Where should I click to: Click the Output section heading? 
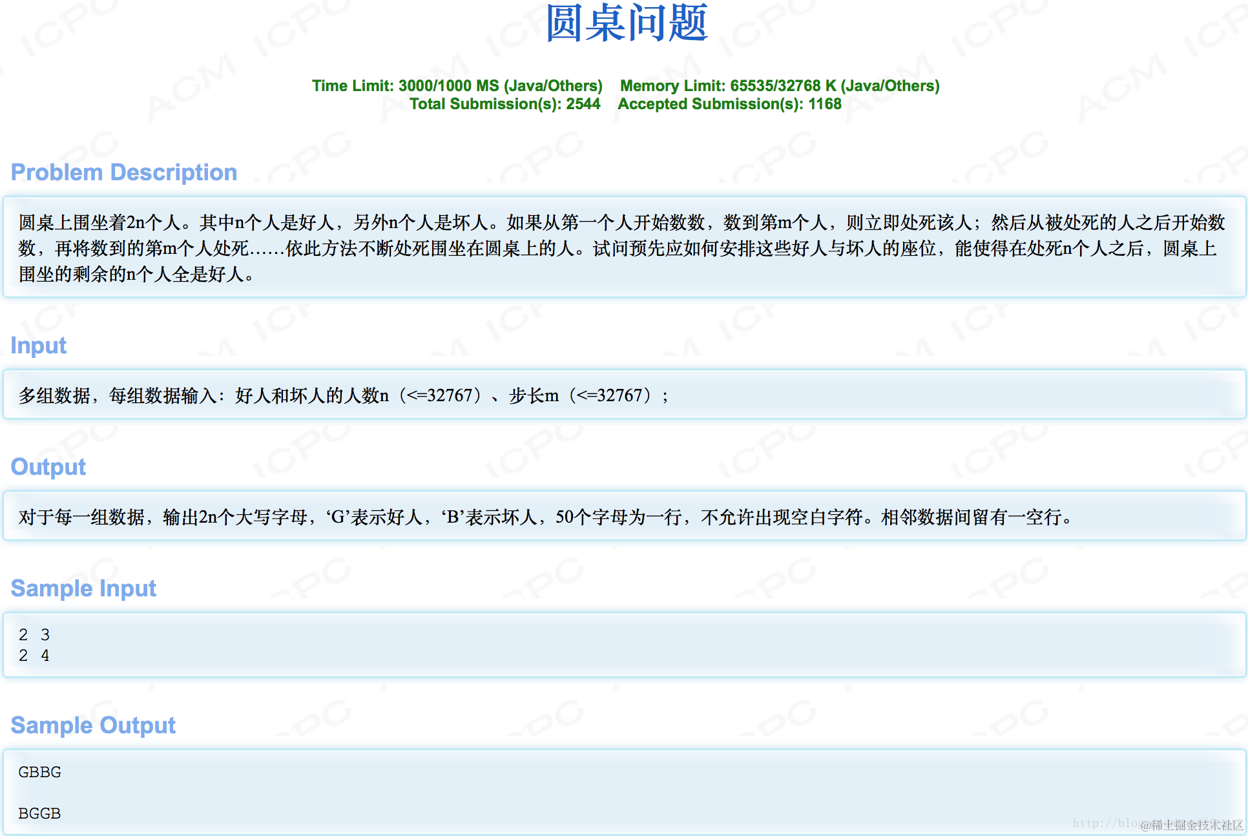48,467
